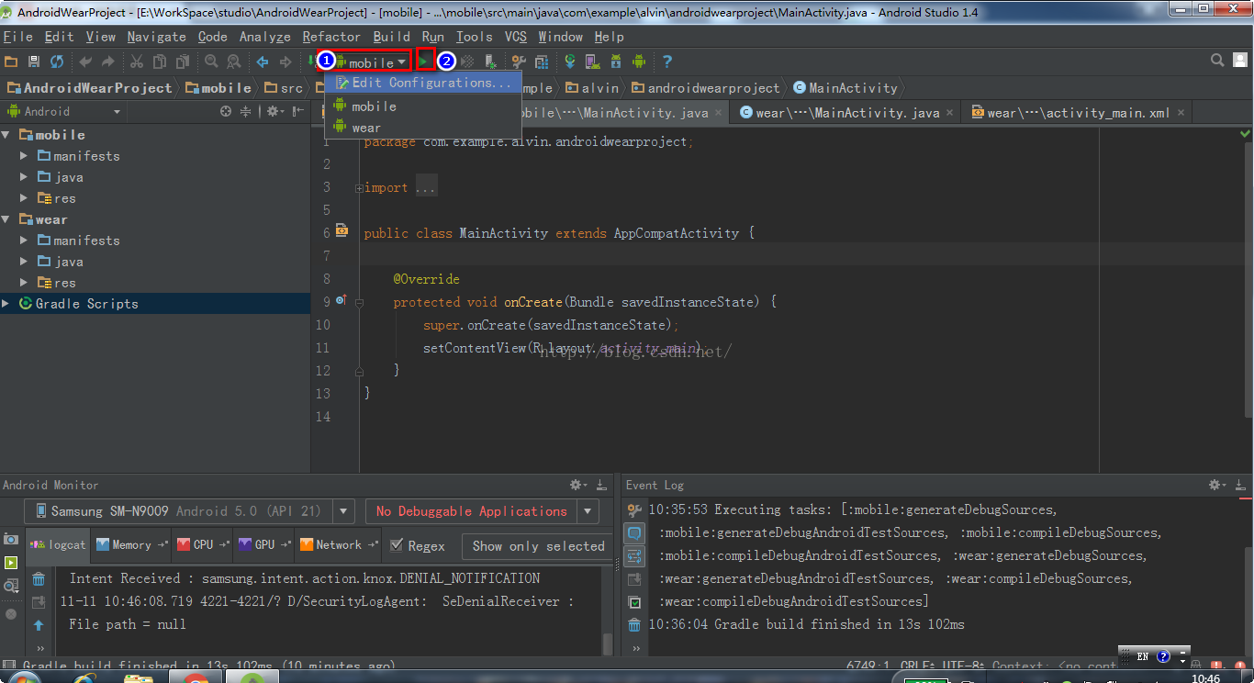Image resolution: width=1254 pixels, height=683 pixels.
Task: Open the File menu
Action: coord(17,37)
